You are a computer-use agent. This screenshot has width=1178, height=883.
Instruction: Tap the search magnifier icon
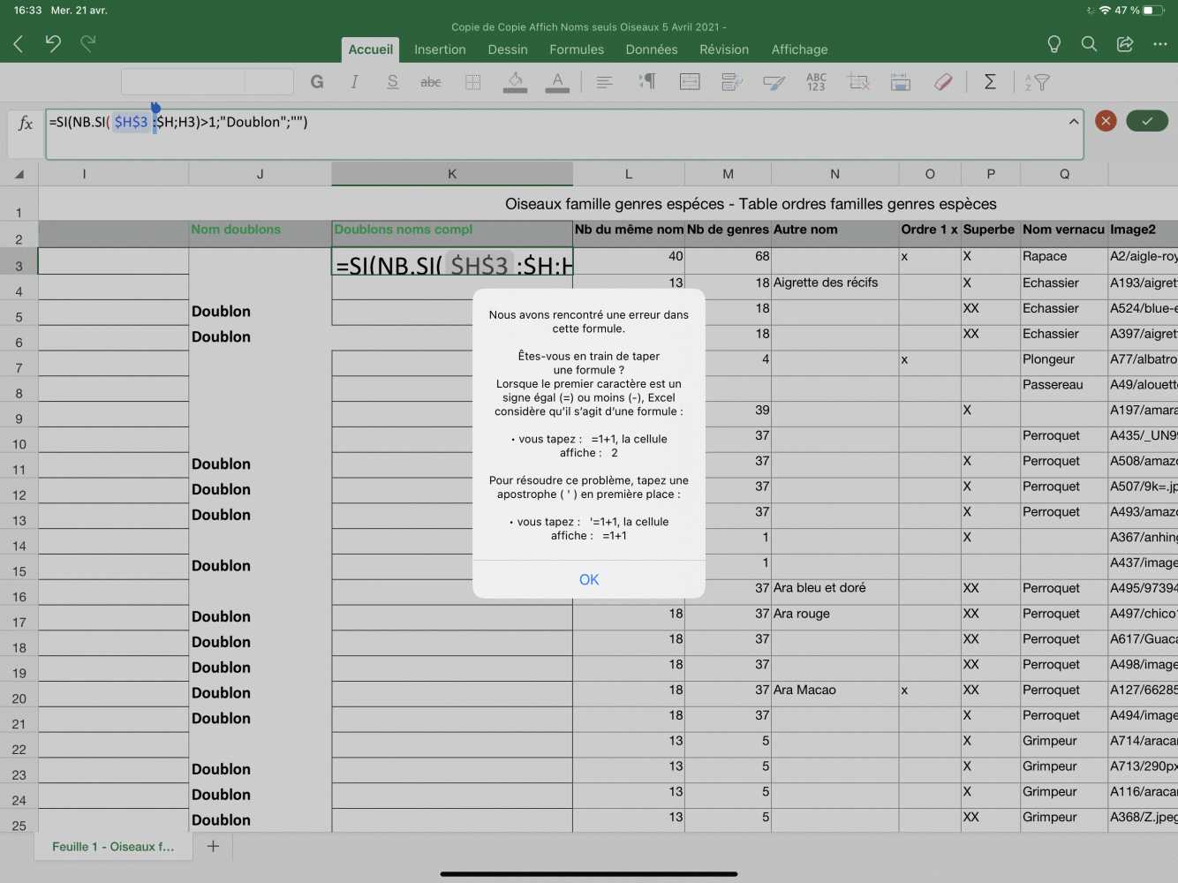(1089, 44)
